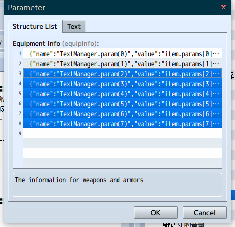Click row number 8 in the gutter
Viewport: 235px width, 227px height.
20,124
